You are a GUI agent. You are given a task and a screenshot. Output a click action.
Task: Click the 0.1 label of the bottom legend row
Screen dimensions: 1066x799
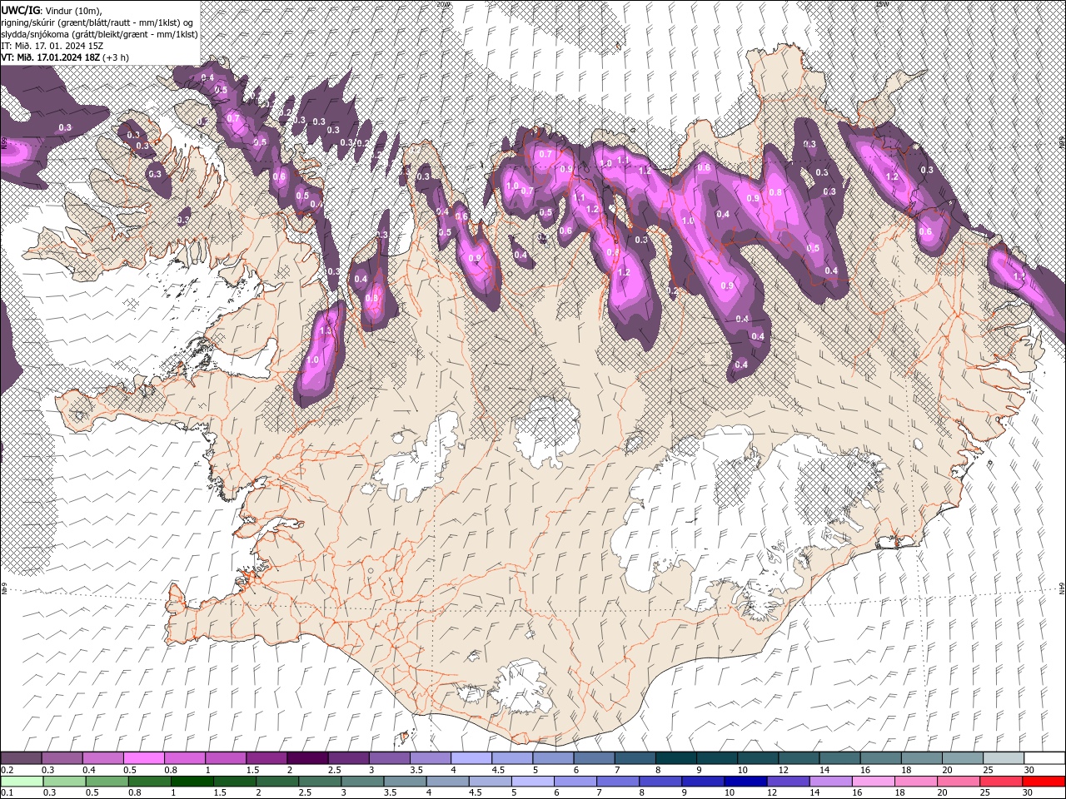click(x=7, y=792)
